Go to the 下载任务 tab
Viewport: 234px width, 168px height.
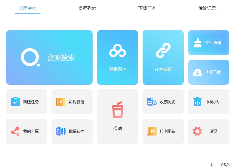click(x=147, y=8)
